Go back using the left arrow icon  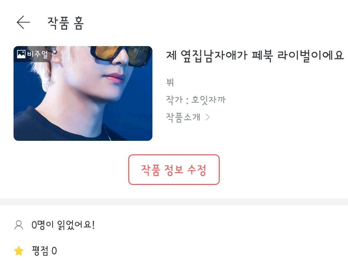pos(23,22)
